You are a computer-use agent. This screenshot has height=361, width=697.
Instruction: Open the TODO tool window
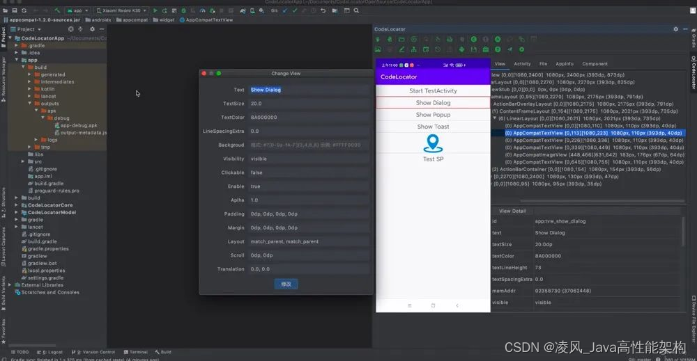click(x=20, y=352)
